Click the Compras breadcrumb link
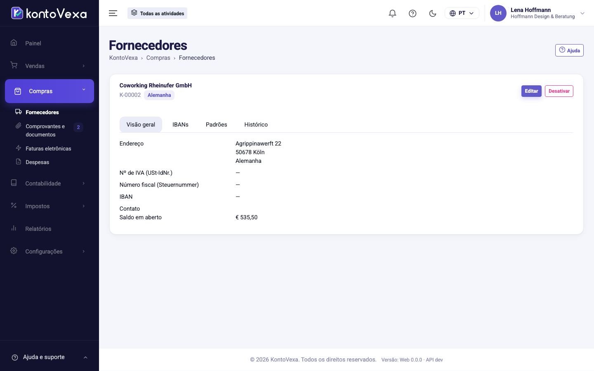Image resolution: width=594 pixels, height=371 pixels. tap(158, 58)
